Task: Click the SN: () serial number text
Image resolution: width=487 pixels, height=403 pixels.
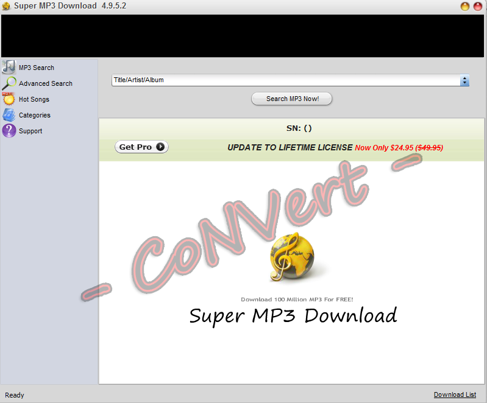Action: pos(299,128)
